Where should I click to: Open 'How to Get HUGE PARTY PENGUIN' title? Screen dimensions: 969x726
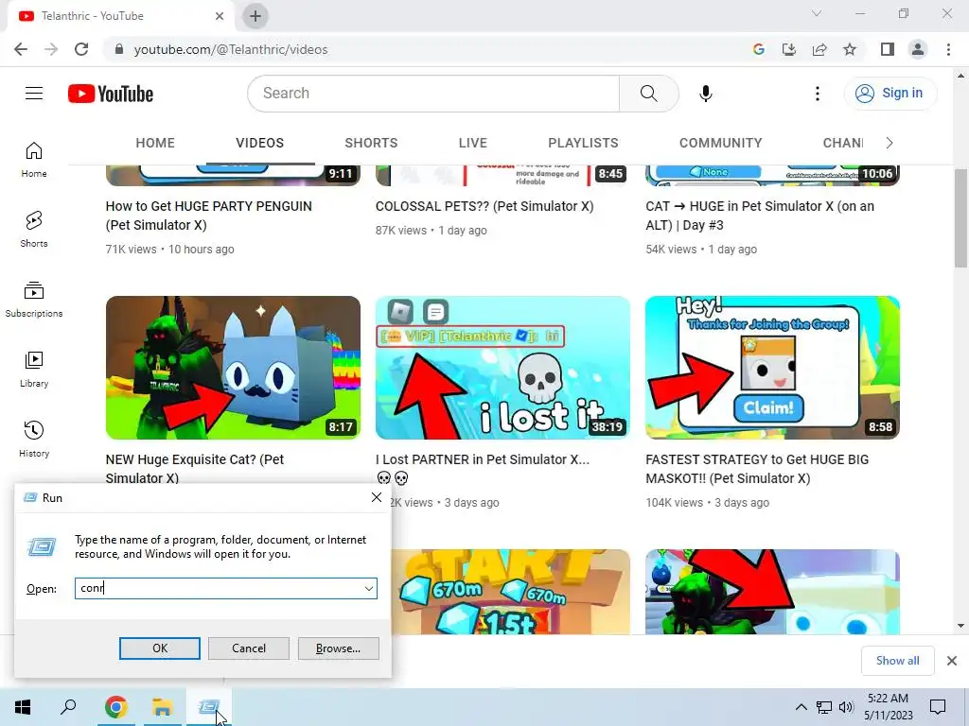[x=209, y=216]
